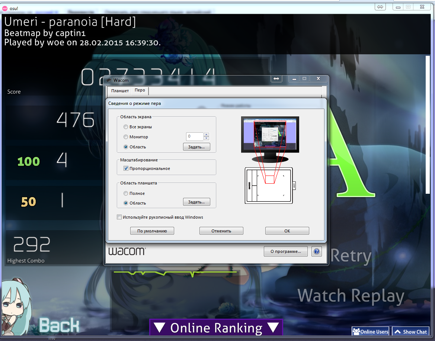Click the "Umeri - paranoia [Hard]" title
The width and height of the screenshot is (435, 341).
click(70, 22)
